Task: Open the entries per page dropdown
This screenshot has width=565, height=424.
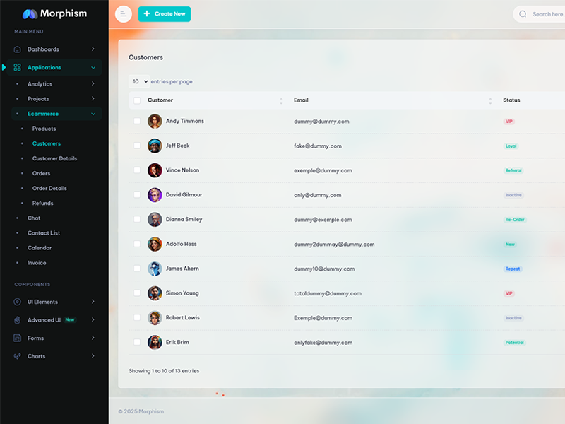Action: 139,81
